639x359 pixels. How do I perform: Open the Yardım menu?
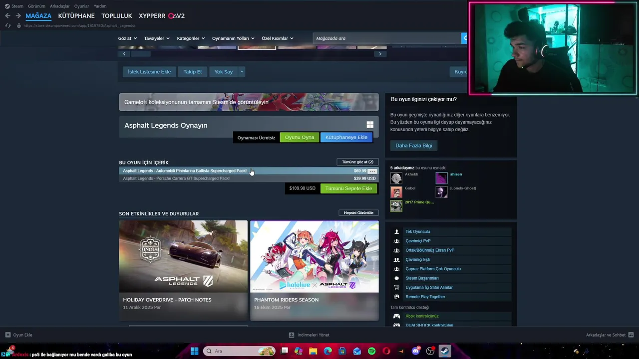(x=100, y=6)
